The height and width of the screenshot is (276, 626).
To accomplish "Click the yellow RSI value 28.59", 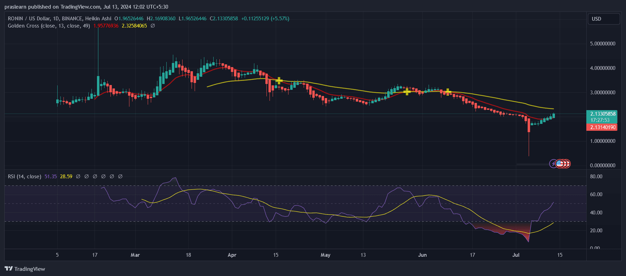I will [66, 177].
